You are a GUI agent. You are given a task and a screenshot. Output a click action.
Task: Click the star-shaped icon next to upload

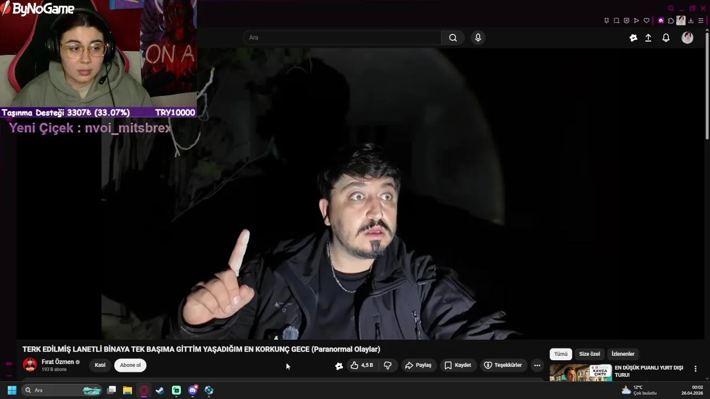point(633,38)
